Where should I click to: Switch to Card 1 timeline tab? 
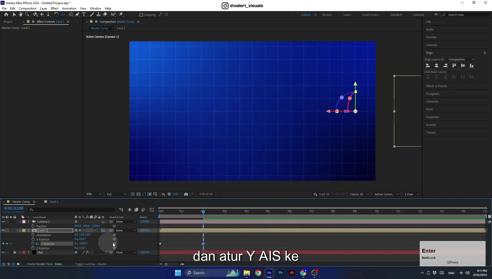click(54, 202)
